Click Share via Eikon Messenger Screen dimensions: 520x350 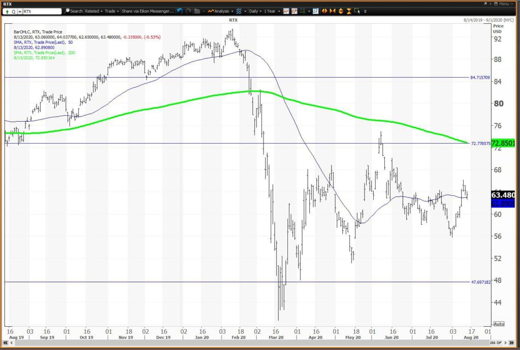click(148, 11)
